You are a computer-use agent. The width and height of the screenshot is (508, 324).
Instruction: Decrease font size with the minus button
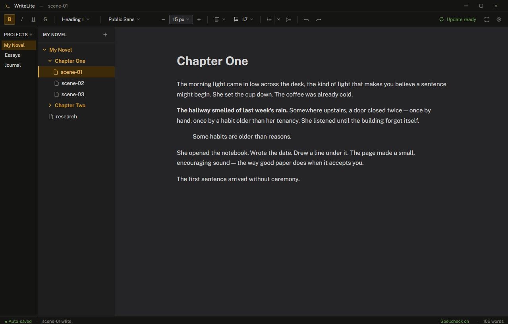pyautogui.click(x=163, y=19)
